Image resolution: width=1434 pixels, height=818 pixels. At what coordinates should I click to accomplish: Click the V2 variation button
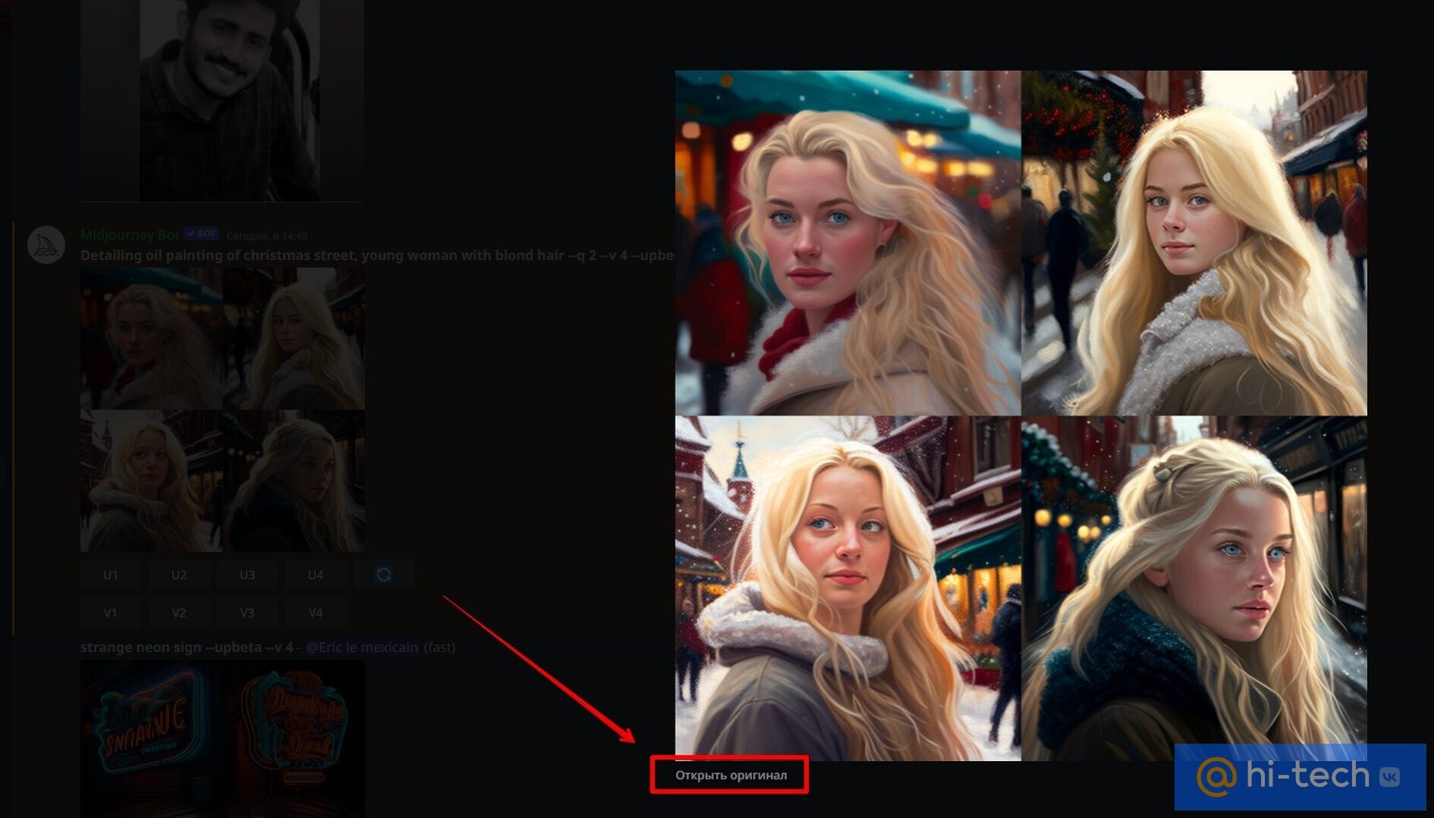point(179,612)
